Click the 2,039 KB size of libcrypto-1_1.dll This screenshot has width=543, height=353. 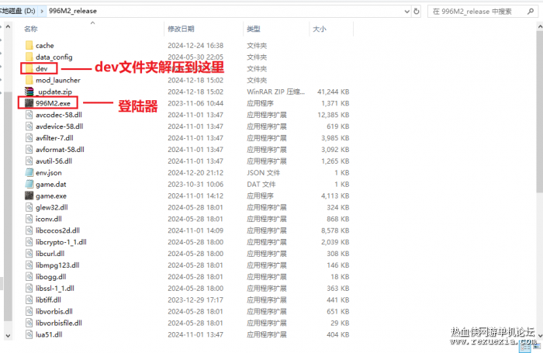pyautogui.click(x=335, y=242)
